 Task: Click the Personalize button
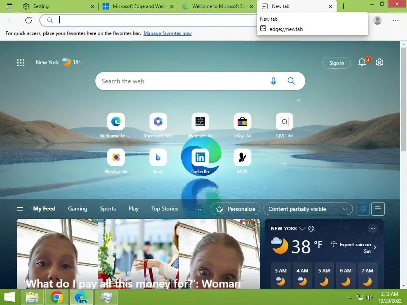[235, 209]
